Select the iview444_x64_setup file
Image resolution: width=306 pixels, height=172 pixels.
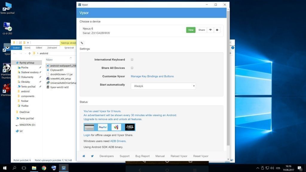tap(60, 79)
